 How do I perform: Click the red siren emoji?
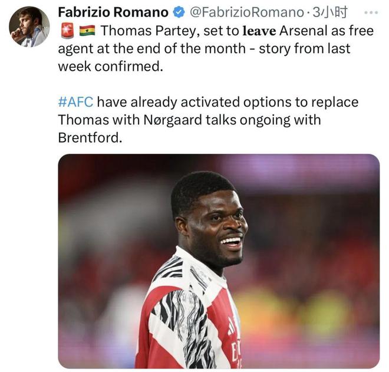(67, 31)
